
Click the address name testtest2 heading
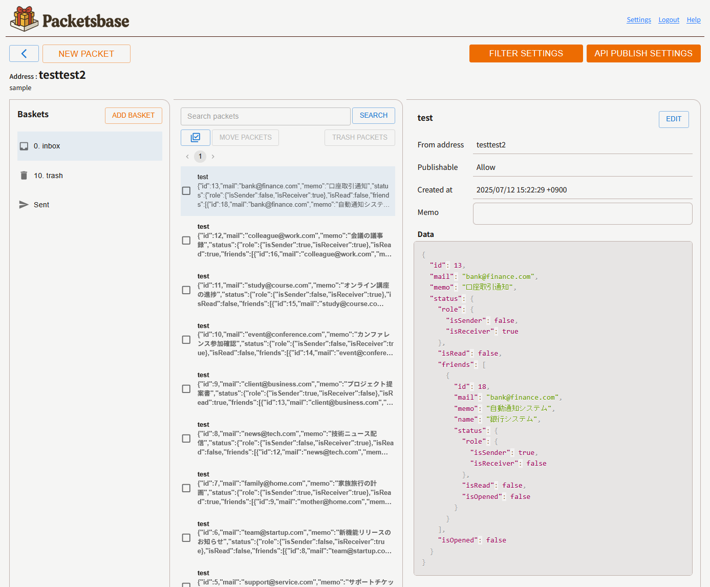pos(62,75)
